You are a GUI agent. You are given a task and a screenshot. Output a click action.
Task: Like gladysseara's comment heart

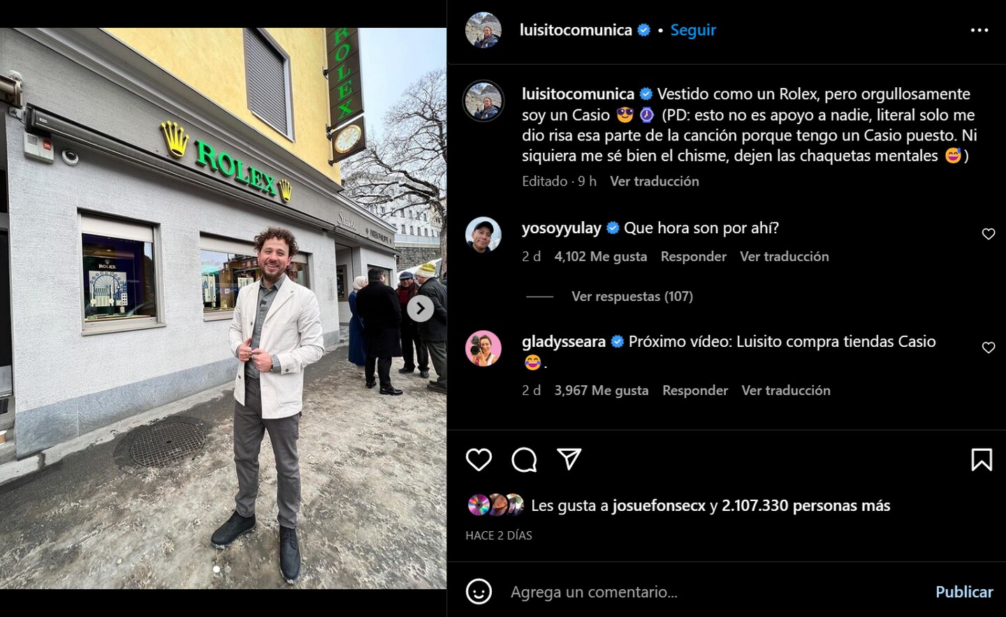[988, 348]
